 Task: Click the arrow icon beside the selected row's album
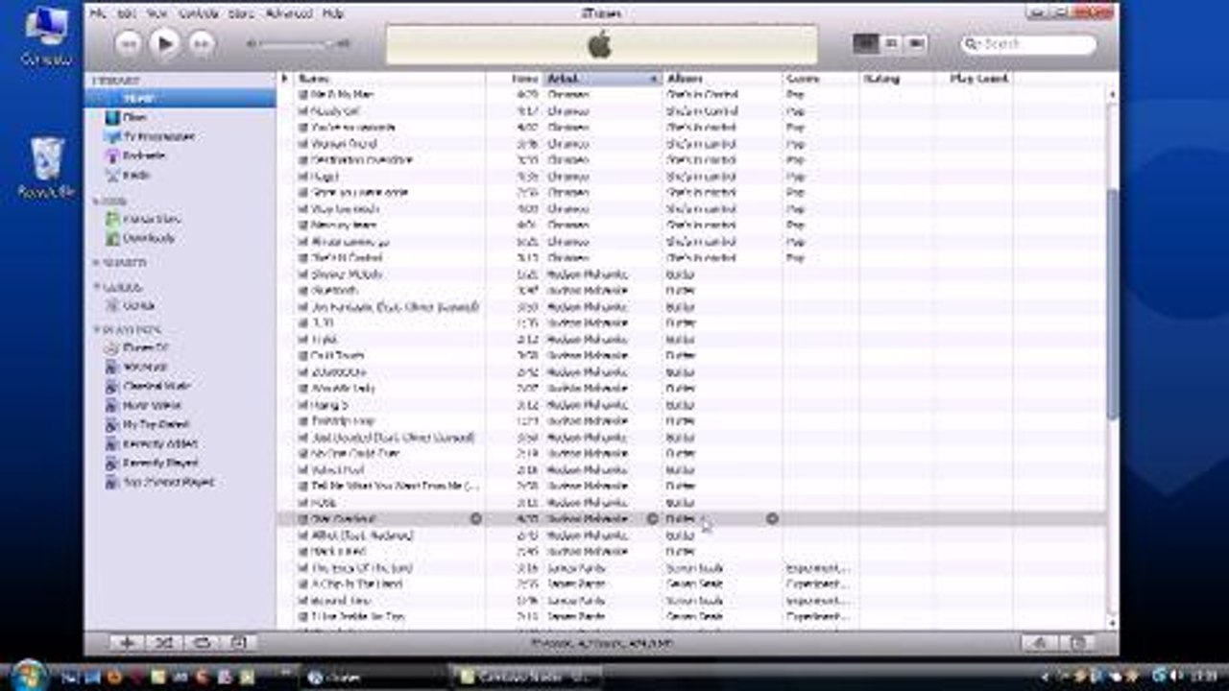click(772, 518)
